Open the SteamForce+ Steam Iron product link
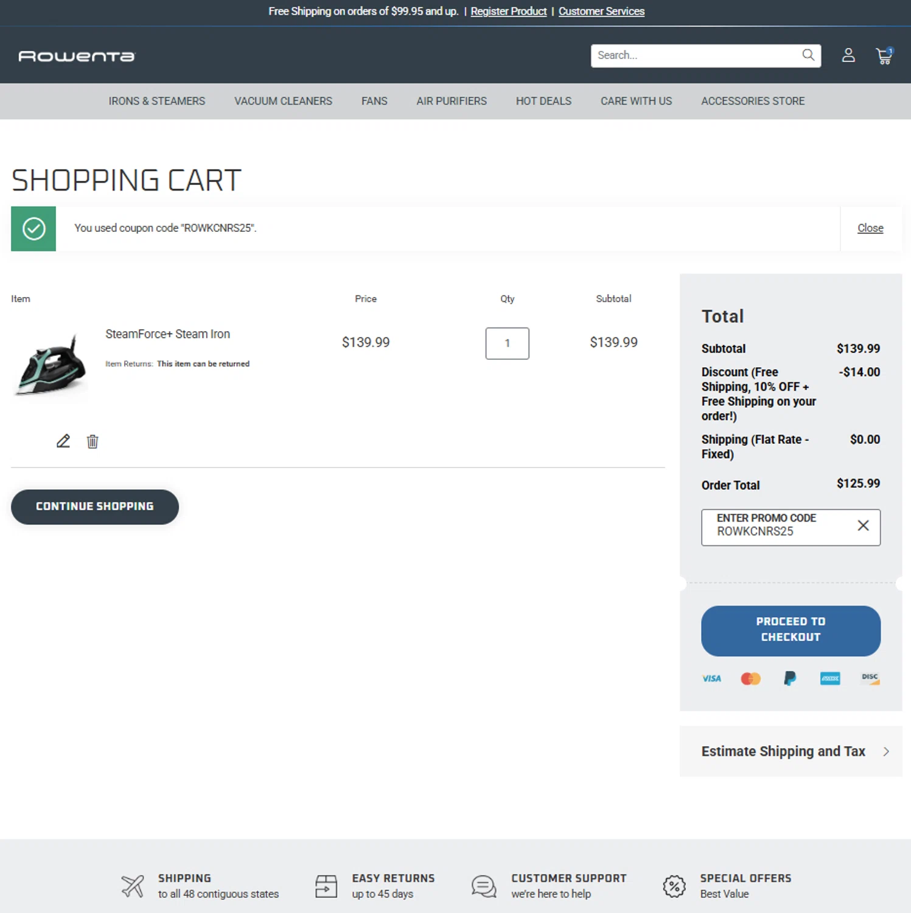This screenshot has width=911, height=913. coord(167,334)
